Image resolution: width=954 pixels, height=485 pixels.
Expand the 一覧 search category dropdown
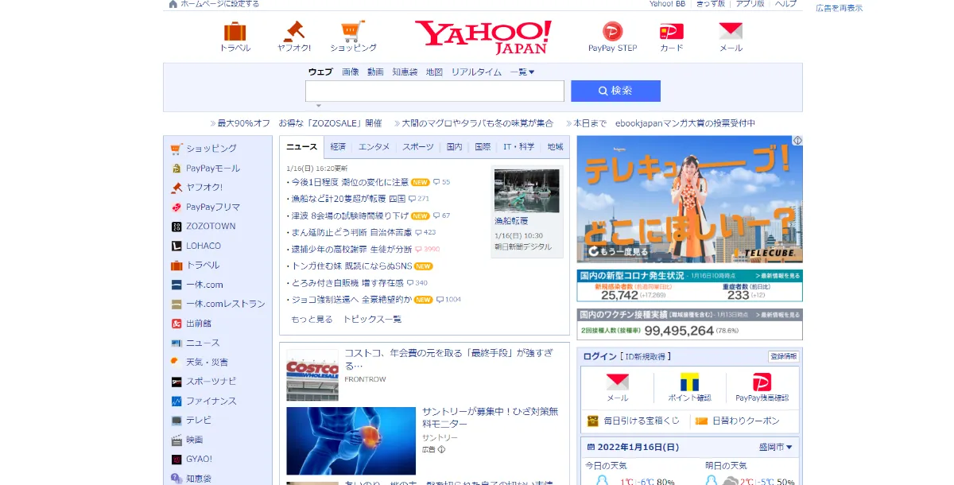coord(522,72)
